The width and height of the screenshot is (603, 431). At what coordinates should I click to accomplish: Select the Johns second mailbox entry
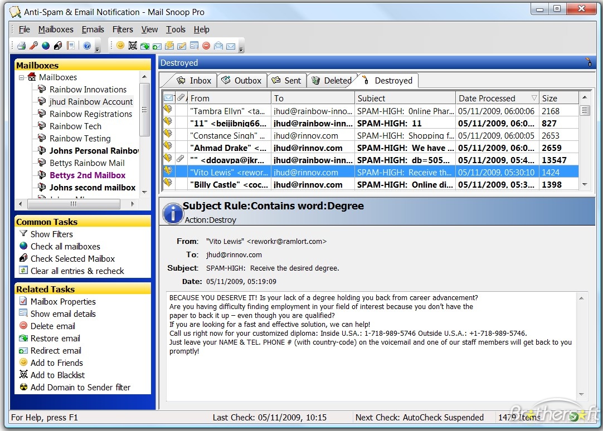click(93, 188)
